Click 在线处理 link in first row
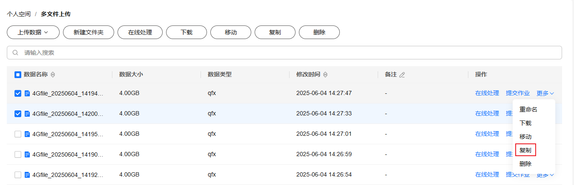 click(487, 93)
